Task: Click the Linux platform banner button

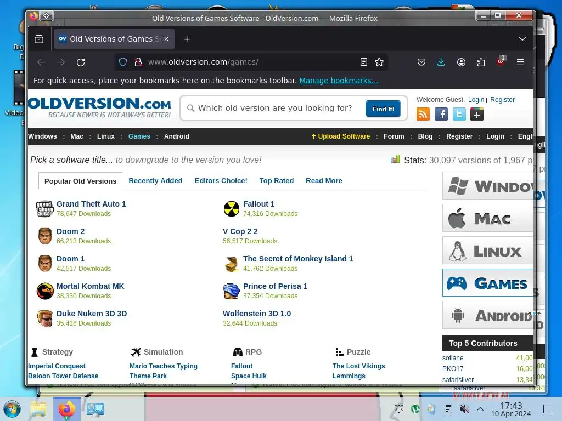Action: [488, 251]
